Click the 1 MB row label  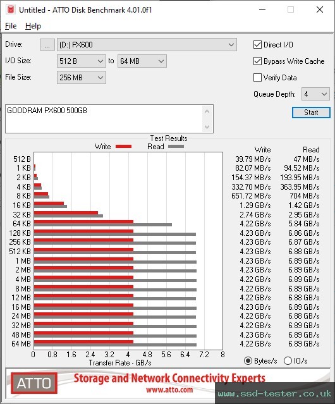click(x=23, y=260)
